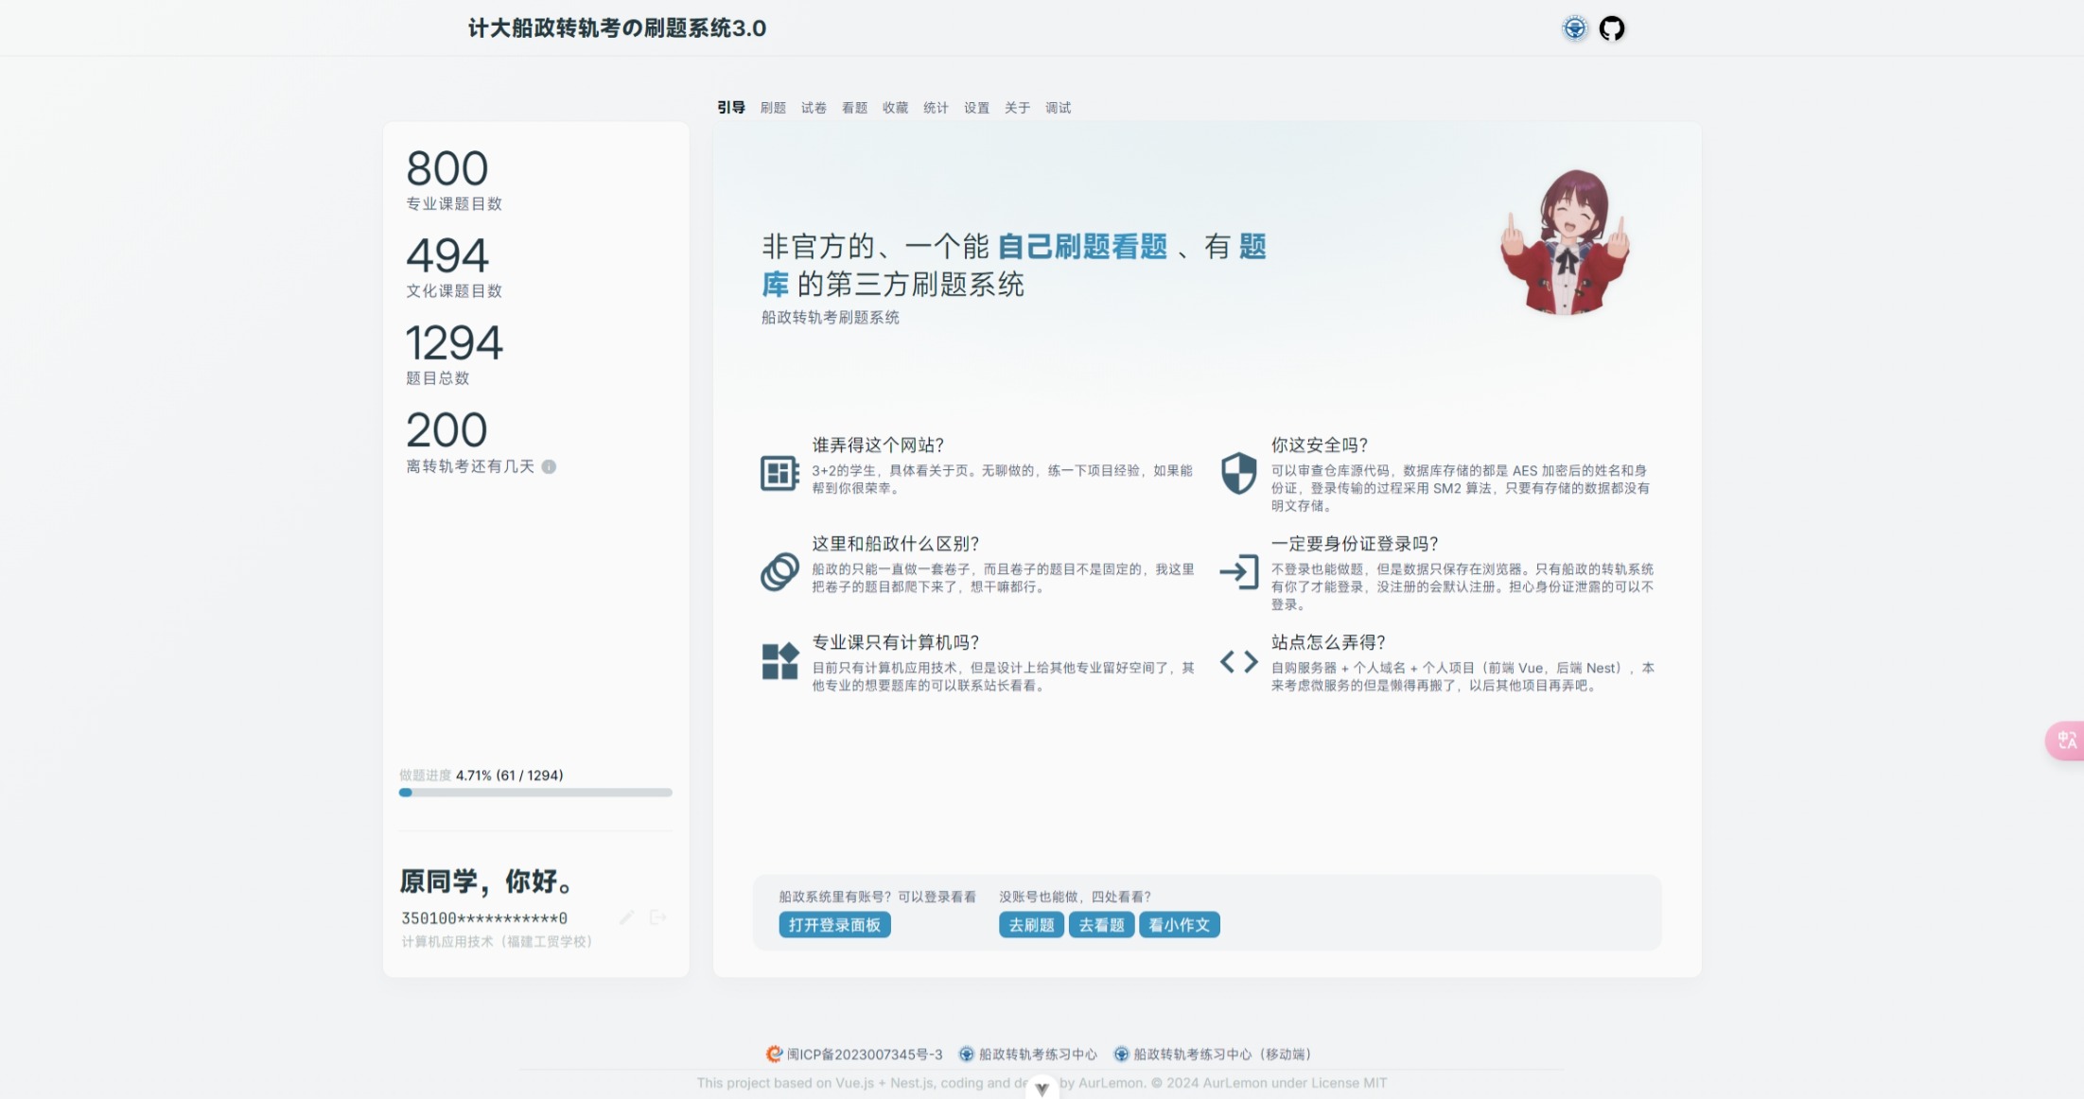Viewport: 2084px width, 1099px height.
Task: Click info icon next to 离转轨考还有几天
Action: (549, 466)
